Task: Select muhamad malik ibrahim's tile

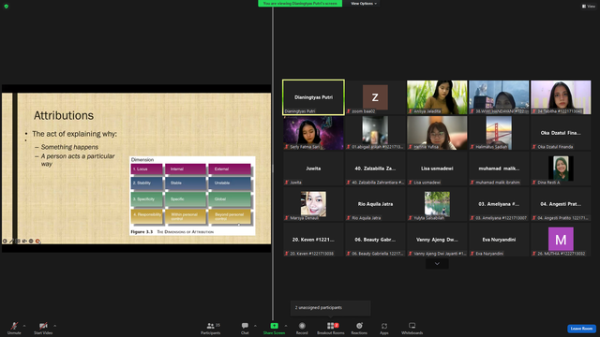Action: 499,168
